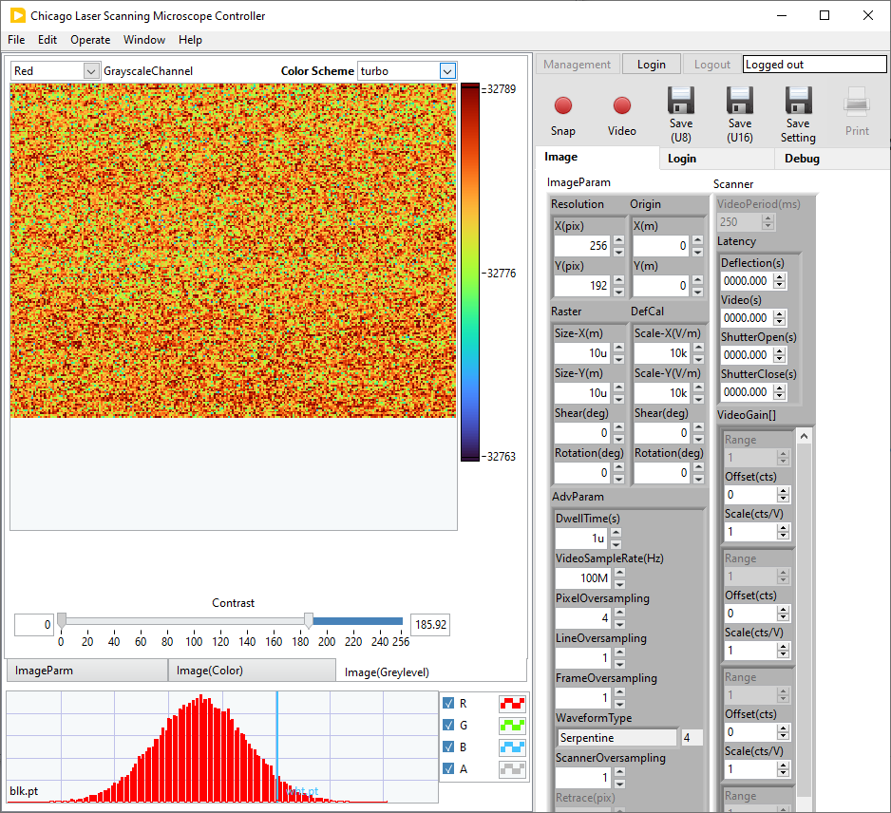Viewport: 891px width, 813px height.
Task: Increment ShutterOpen(s) latency value
Action: (x=780, y=351)
